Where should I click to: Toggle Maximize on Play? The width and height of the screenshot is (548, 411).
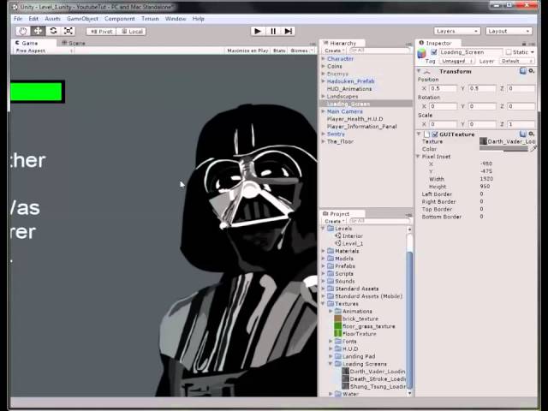(x=247, y=51)
